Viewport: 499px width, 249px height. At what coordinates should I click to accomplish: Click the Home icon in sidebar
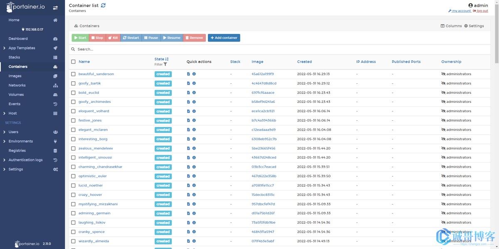pos(55,20)
